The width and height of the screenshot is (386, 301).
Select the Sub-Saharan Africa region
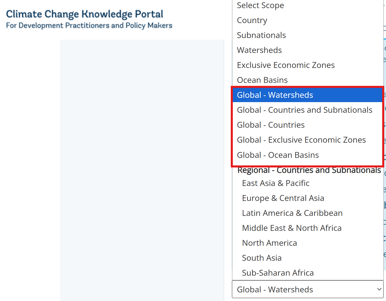(x=278, y=273)
